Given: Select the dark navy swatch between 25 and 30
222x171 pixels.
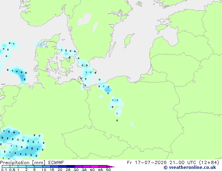Looking at the screenshot, I should tap(71, 166).
